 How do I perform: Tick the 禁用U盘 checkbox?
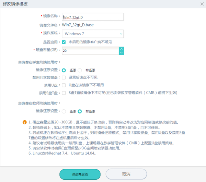tap(64, 85)
